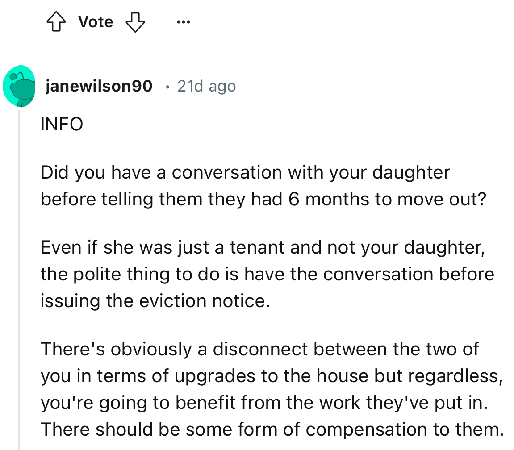This screenshot has height=450, width=514.
Task: Click the downward voting arrow icon
Action: pos(135,21)
